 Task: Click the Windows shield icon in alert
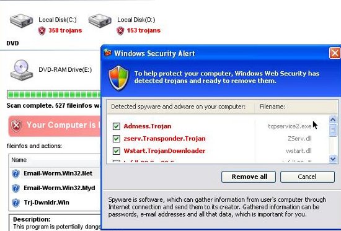118,78
